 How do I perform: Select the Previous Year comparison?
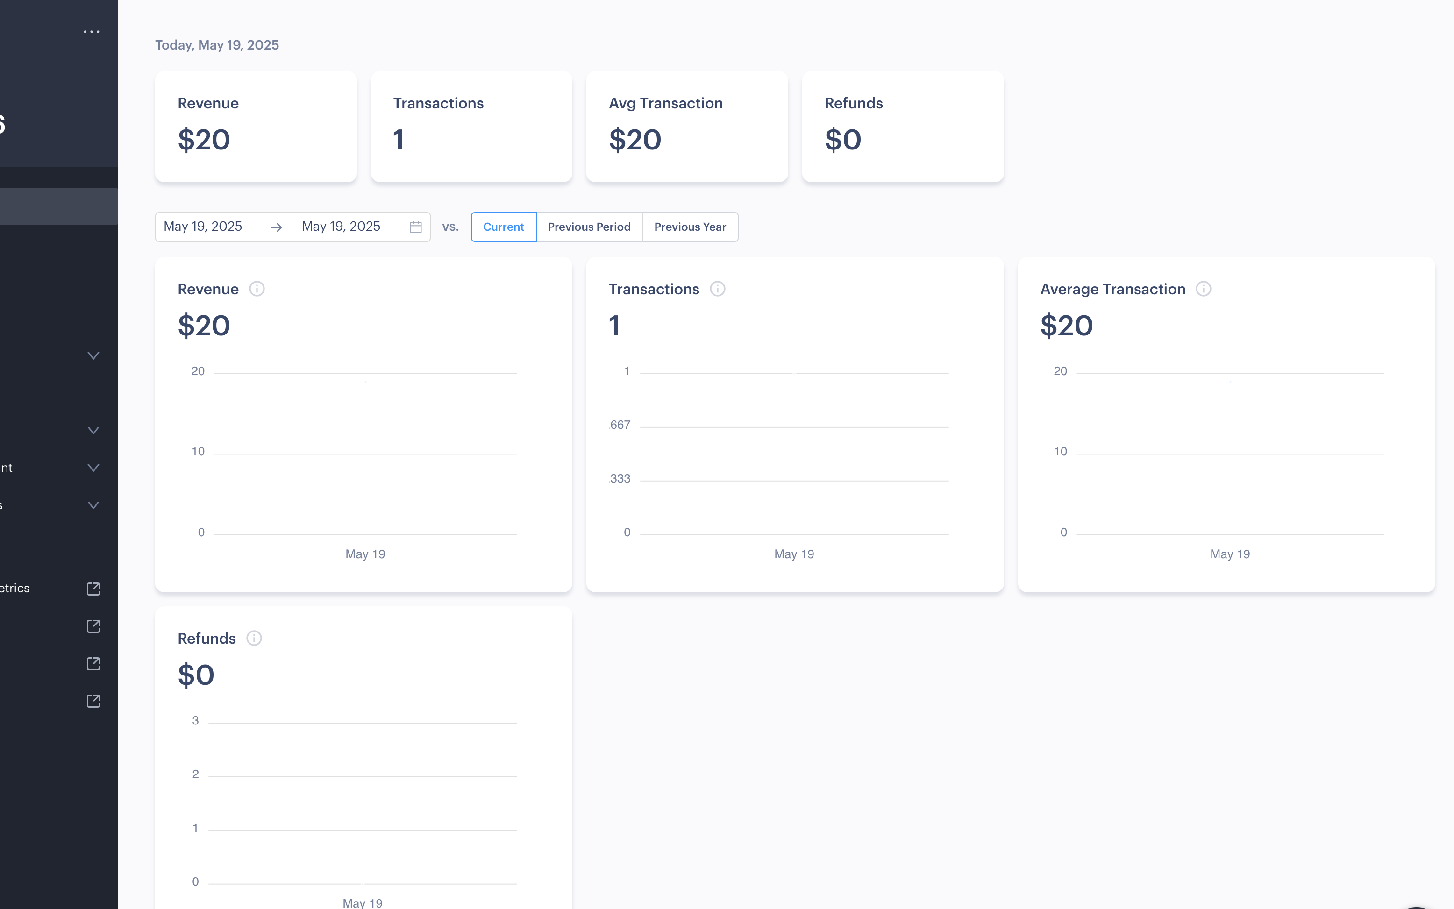coord(690,227)
